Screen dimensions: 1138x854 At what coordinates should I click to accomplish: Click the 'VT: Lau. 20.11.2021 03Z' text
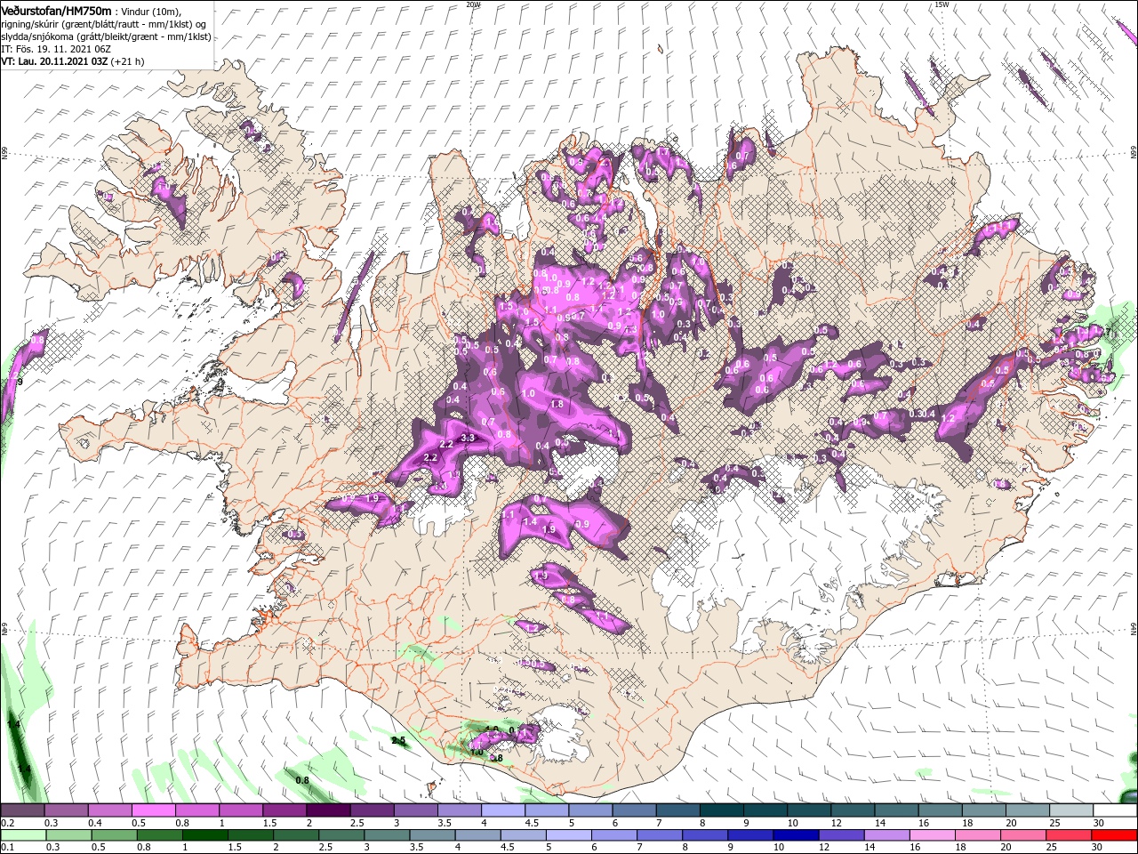pos(54,62)
